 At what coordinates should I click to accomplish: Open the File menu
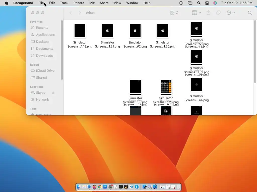coord(41,3)
